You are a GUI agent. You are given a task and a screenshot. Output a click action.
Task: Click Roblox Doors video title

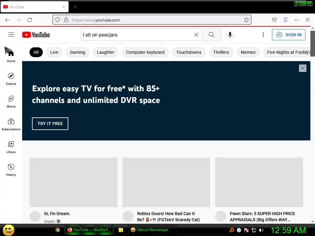tap(168, 217)
